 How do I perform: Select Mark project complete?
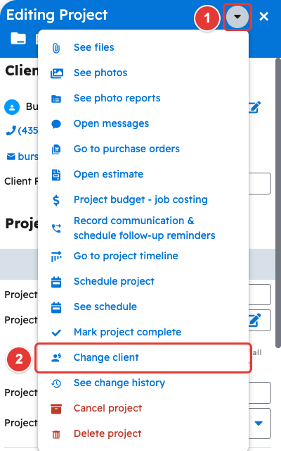128,332
